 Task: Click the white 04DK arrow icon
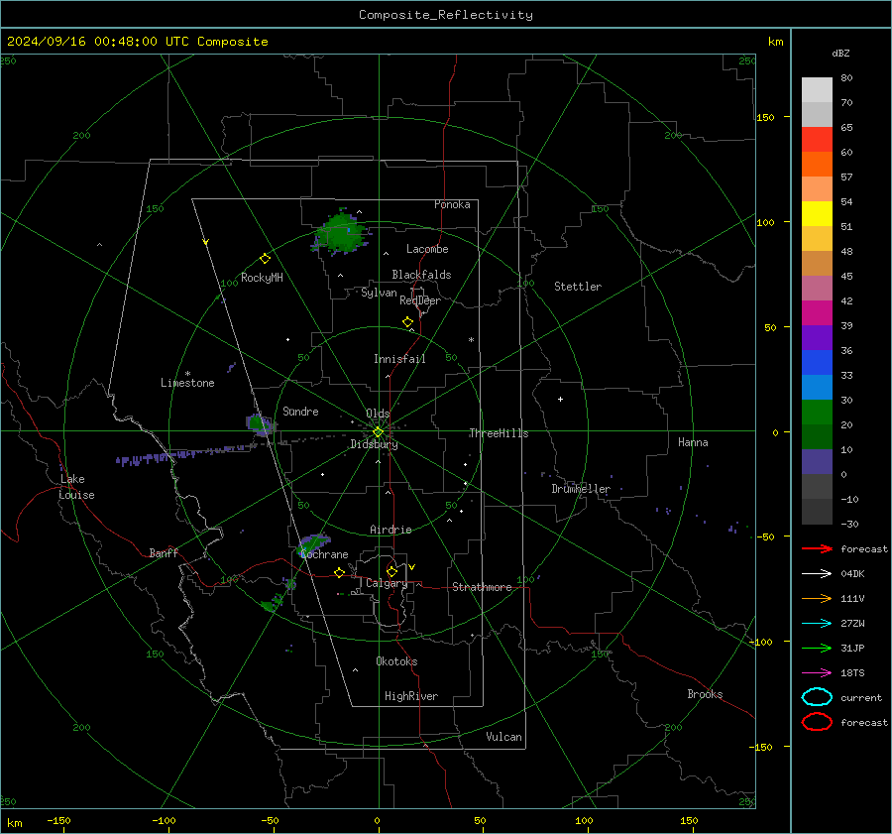click(x=817, y=574)
